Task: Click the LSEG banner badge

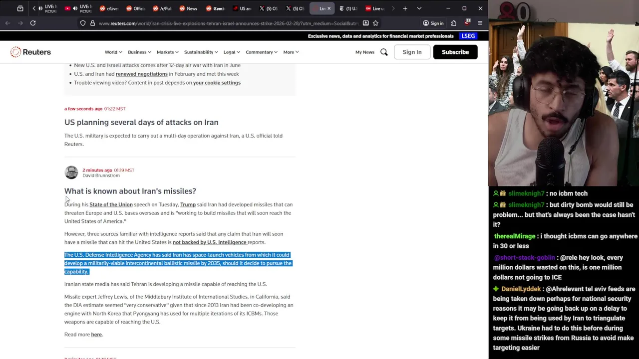Action: click(x=468, y=36)
